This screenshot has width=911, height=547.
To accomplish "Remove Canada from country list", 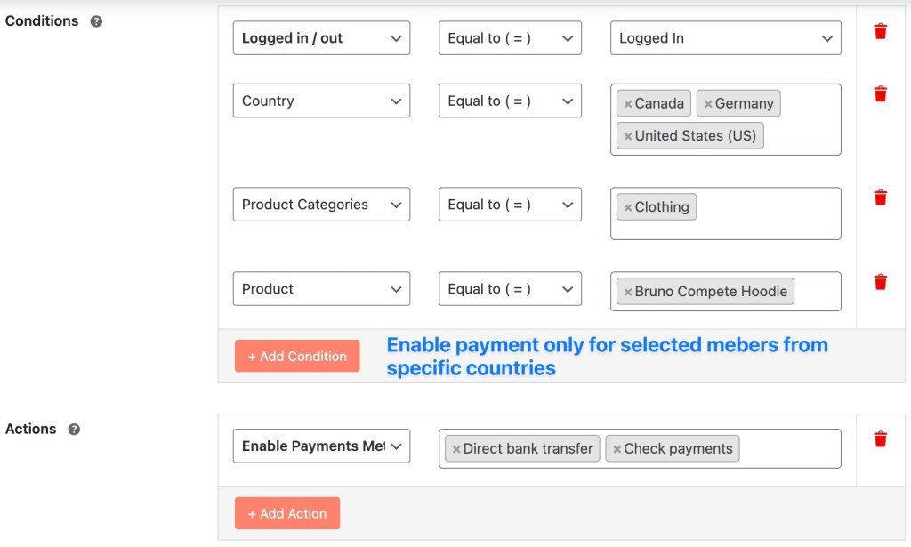I will [x=627, y=104].
